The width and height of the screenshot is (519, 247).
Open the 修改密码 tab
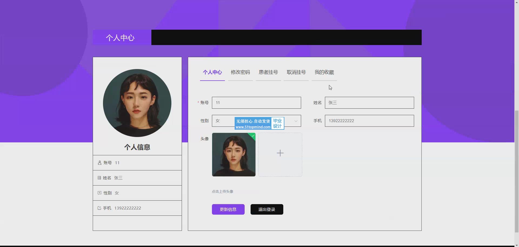[x=240, y=72]
